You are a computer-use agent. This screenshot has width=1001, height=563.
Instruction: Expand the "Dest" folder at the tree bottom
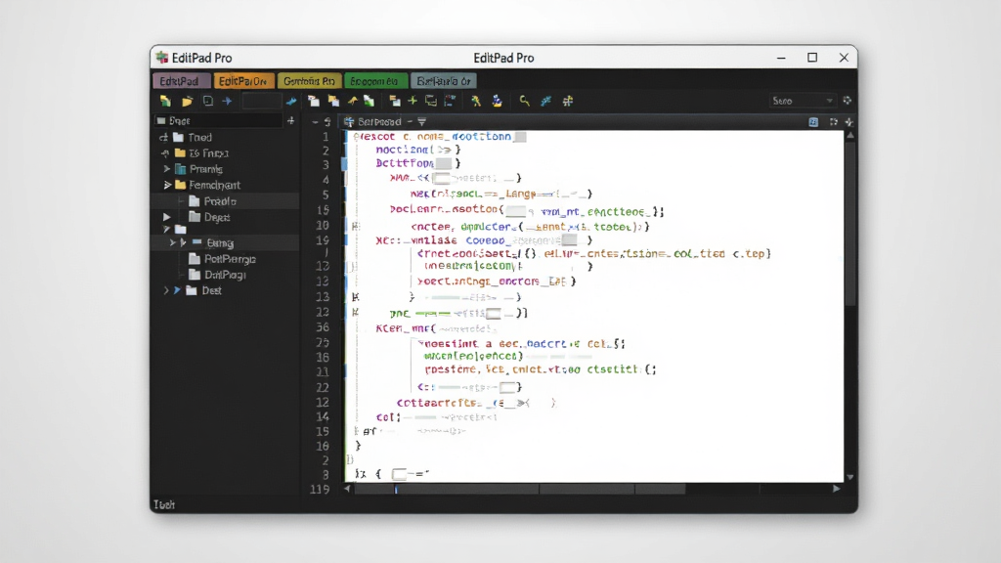[166, 290]
